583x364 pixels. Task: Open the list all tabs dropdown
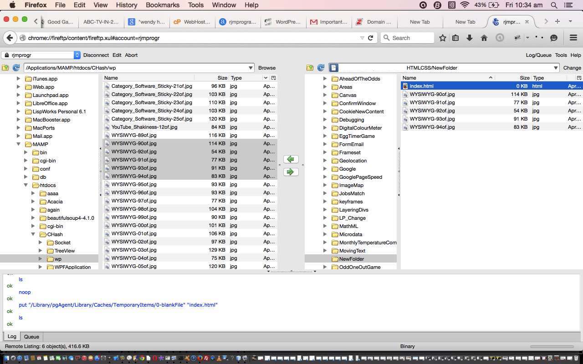570,21
